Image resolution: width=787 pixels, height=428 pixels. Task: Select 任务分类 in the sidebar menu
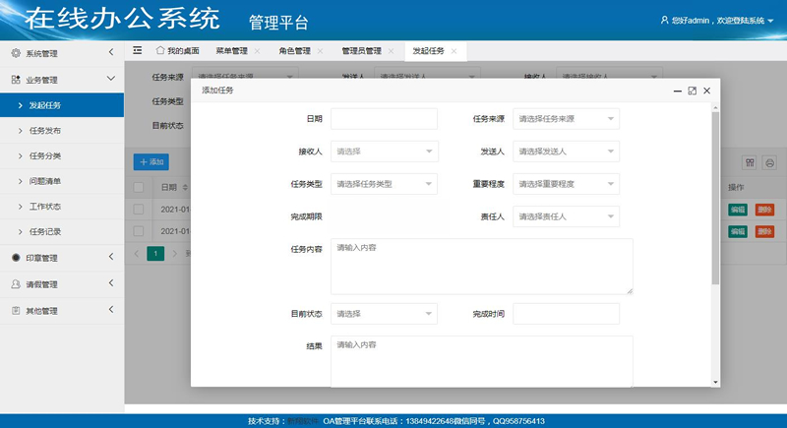tap(45, 155)
